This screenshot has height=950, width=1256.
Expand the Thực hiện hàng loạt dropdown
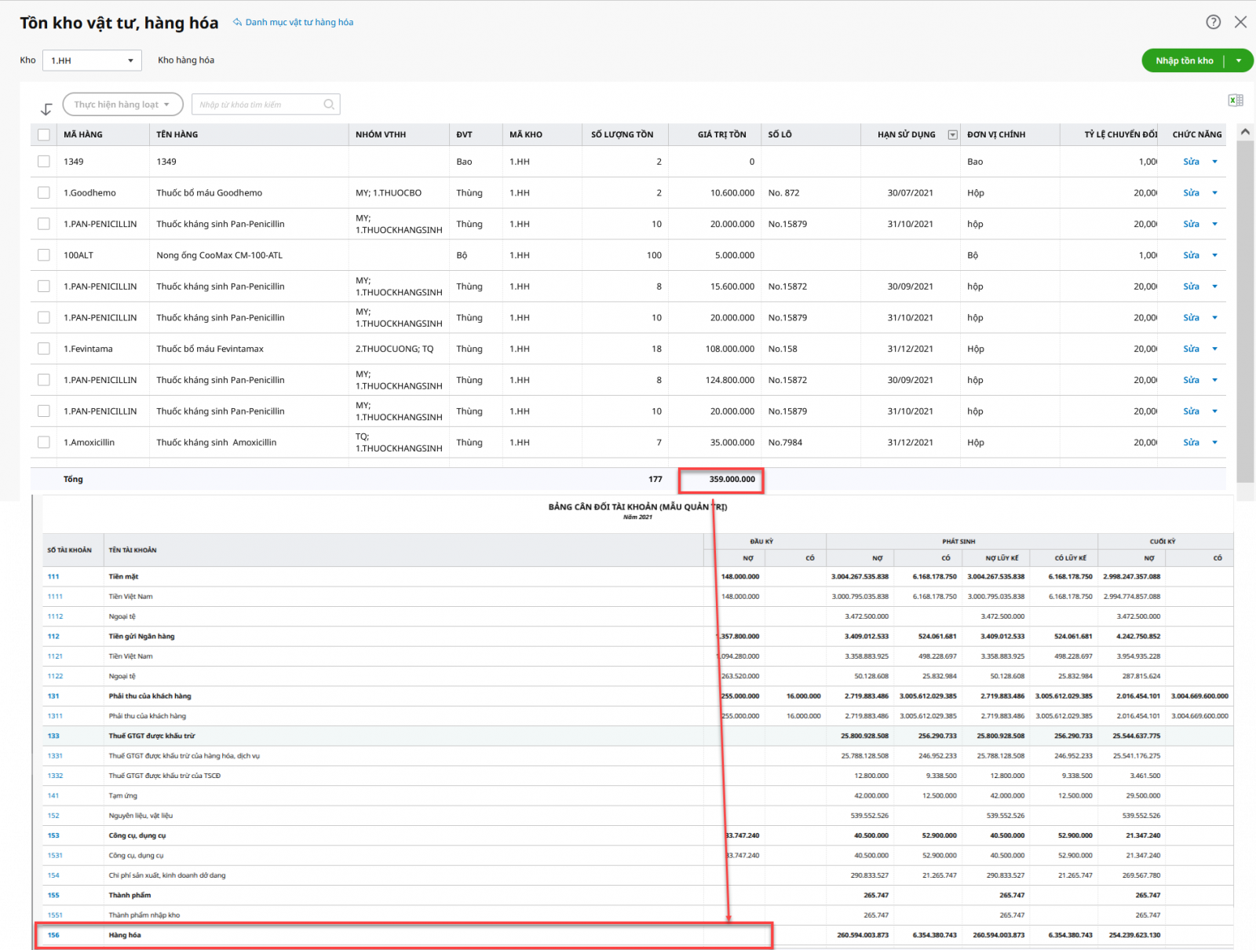pyautogui.click(x=122, y=104)
